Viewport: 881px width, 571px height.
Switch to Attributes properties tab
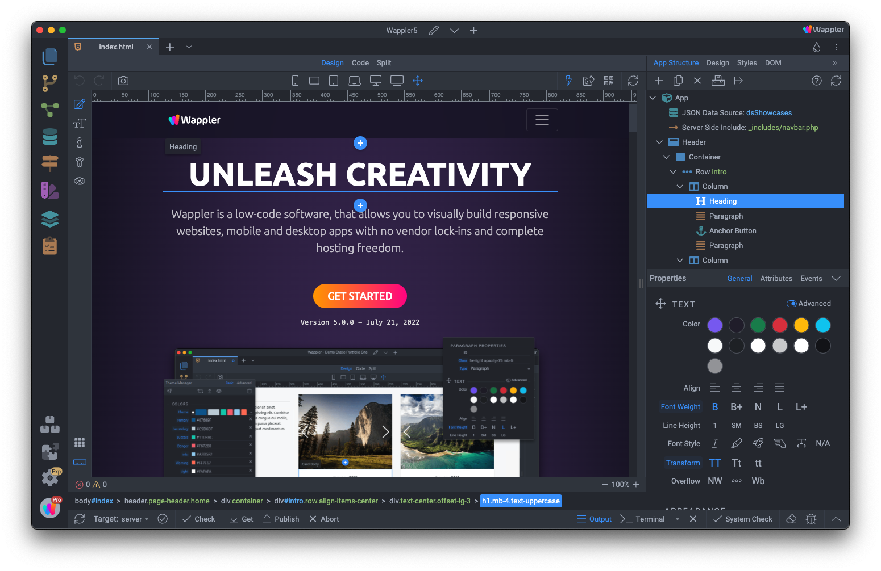[x=776, y=279]
